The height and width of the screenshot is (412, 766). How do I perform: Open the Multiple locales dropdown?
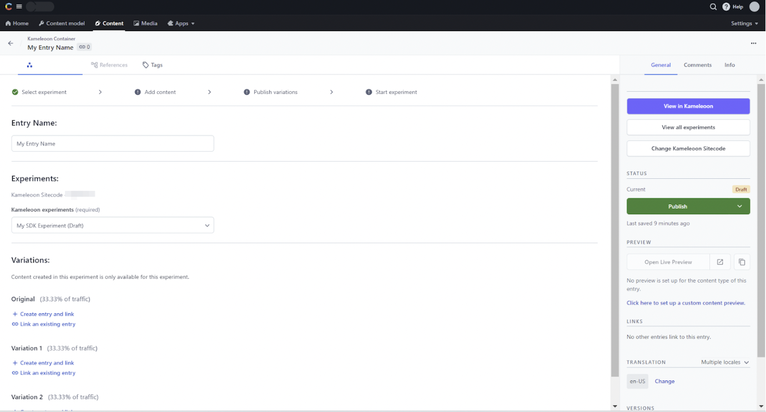725,362
